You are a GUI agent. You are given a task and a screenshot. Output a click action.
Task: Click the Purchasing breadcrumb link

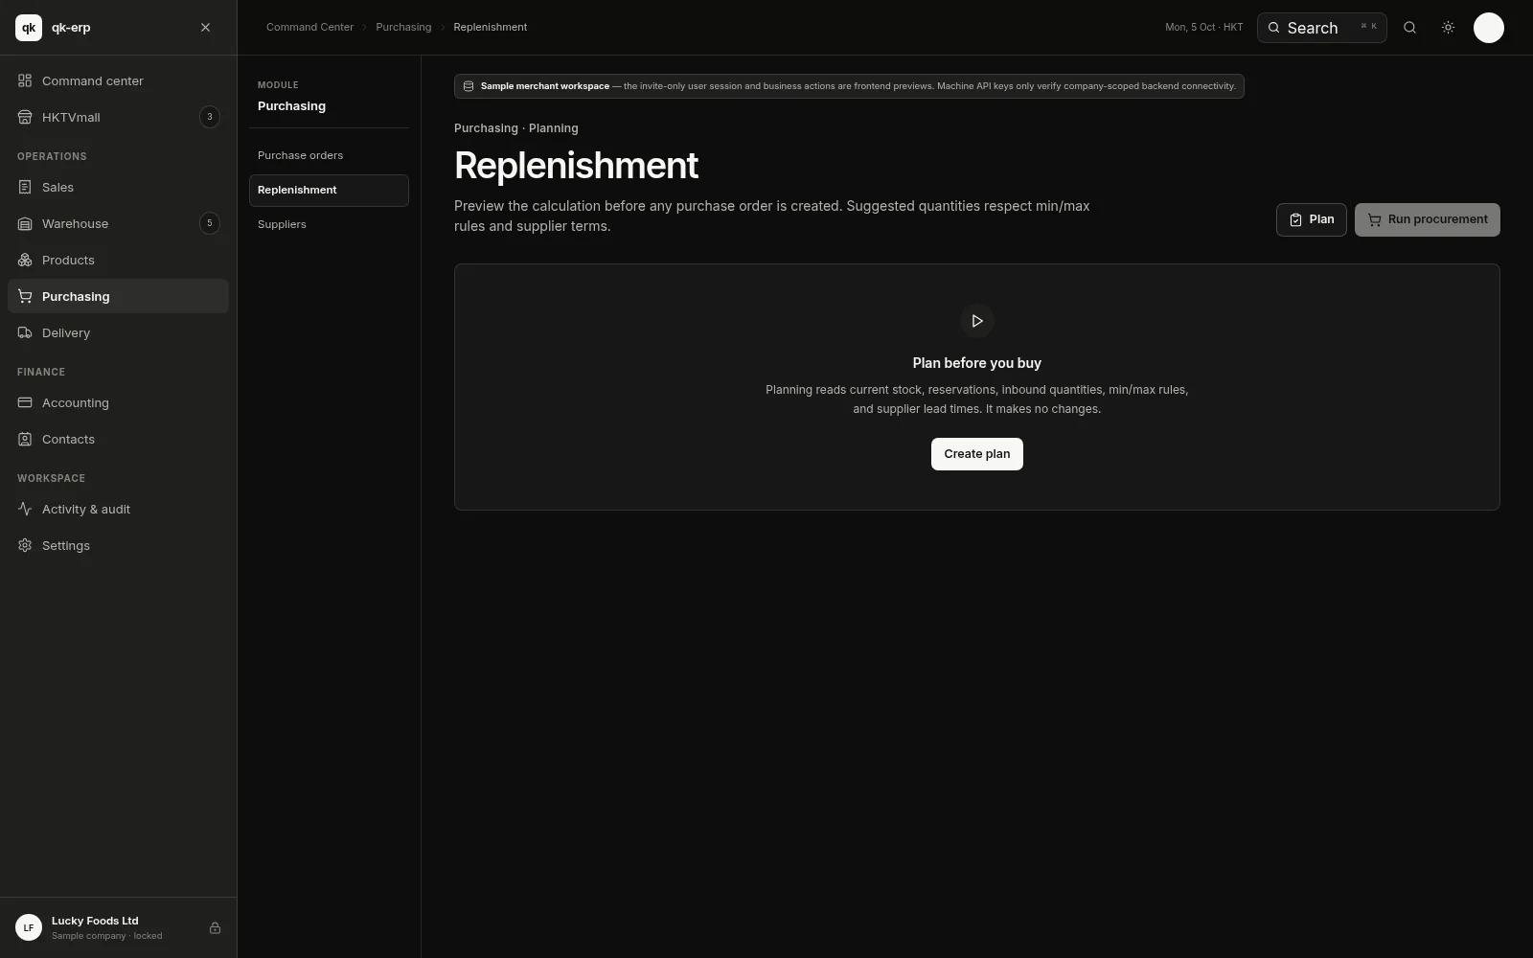403,27
